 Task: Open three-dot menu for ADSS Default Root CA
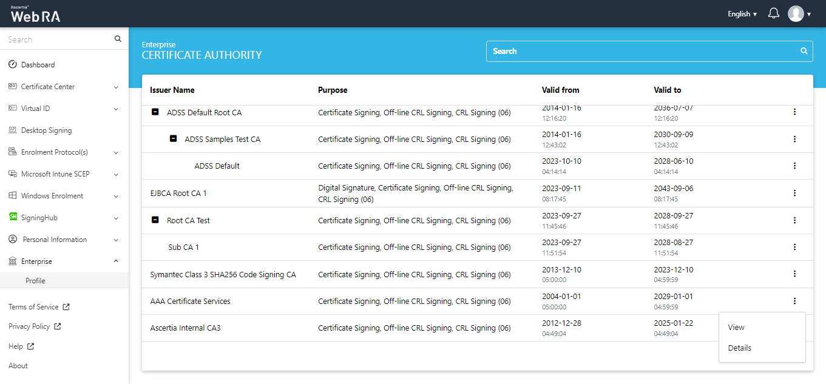(x=794, y=112)
